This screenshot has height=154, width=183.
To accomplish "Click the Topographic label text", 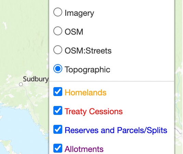I will [x=88, y=70].
